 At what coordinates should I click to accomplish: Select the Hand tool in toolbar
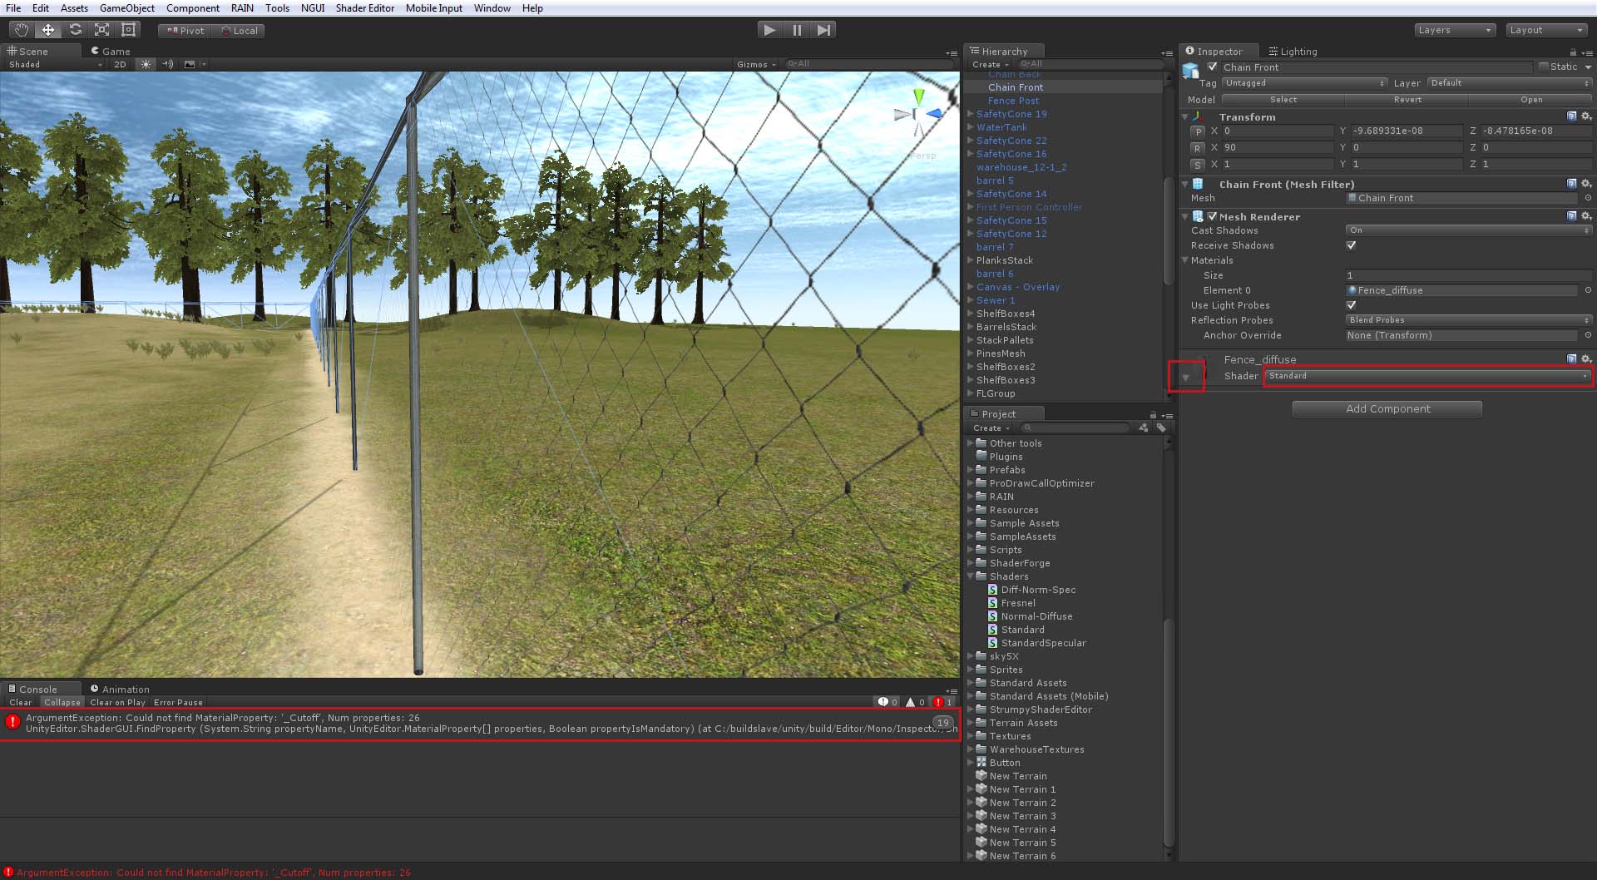(x=22, y=30)
